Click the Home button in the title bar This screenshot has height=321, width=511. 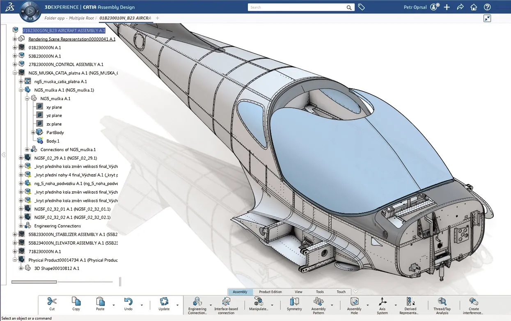point(473,7)
